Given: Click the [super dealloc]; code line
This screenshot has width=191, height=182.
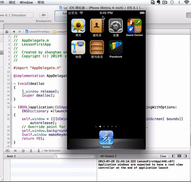Looking at the screenshot, I should (38, 95).
